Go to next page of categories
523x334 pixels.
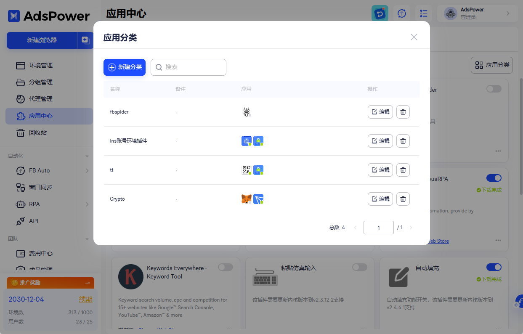[x=411, y=228]
